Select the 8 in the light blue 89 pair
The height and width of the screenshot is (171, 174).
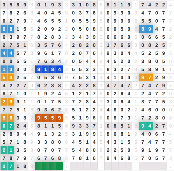[143, 29]
